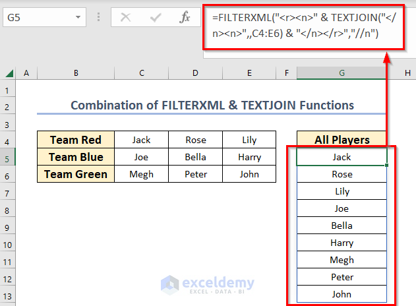
Task: Click the Select All triangle corner
Action: pos(9,73)
